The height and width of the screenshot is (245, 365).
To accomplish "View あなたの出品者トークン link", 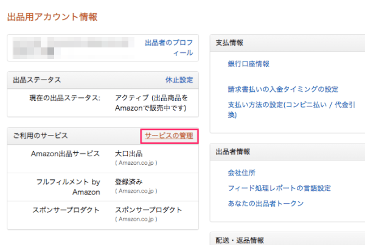I will (x=266, y=203).
